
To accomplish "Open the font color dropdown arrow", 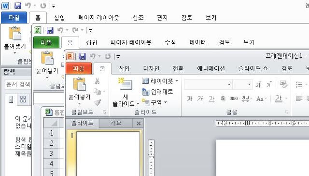I will pyautogui.click(x=286, y=99).
